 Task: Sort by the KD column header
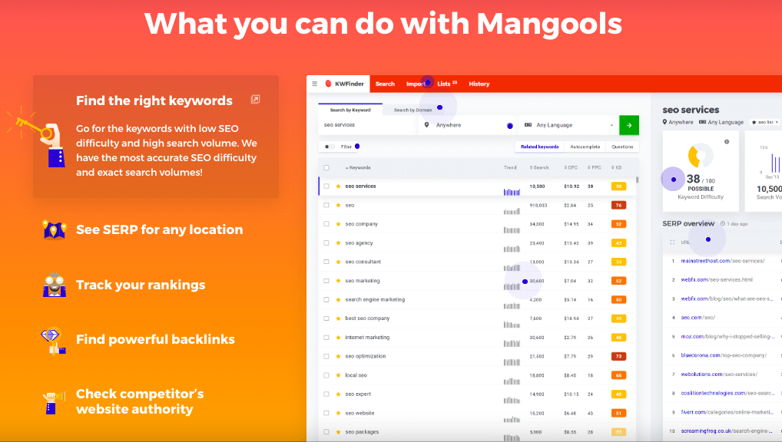[x=617, y=168]
